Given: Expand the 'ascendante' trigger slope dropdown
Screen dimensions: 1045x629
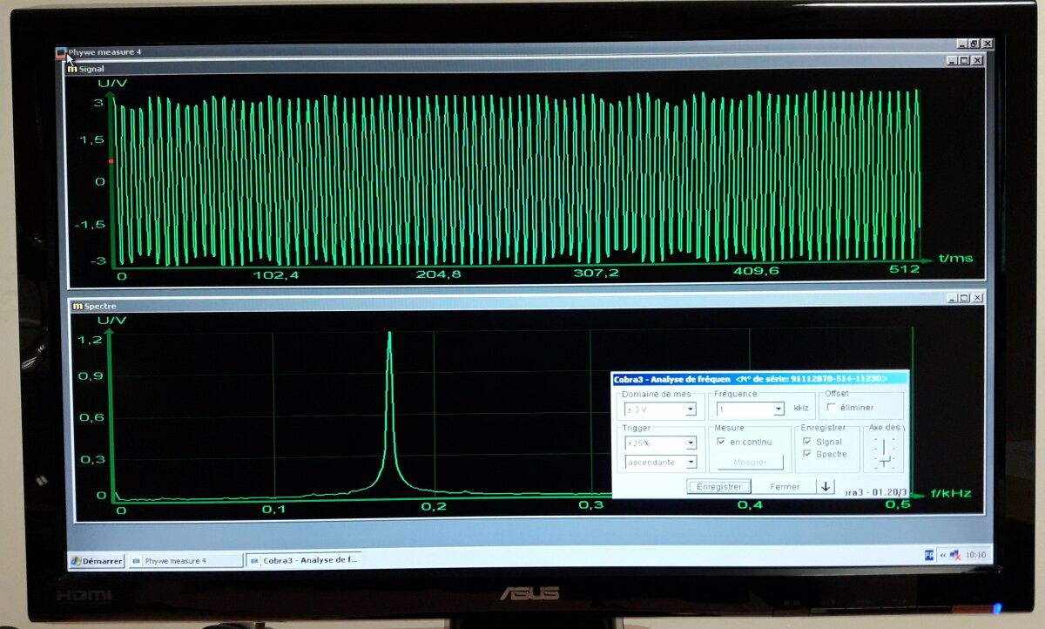Looking at the screenshot, I should 691,463.
